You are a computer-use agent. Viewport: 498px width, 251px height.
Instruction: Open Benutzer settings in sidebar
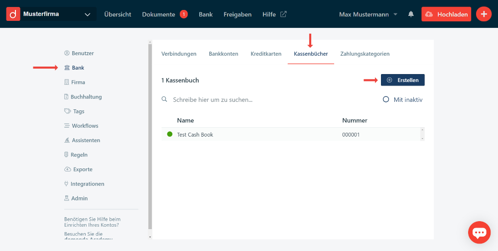click(82, 53)
